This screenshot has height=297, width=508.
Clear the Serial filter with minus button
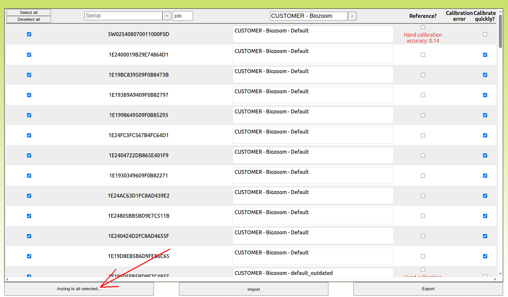[x=167, y=16]
